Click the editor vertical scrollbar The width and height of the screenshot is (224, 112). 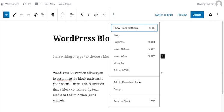coord(222,57)
